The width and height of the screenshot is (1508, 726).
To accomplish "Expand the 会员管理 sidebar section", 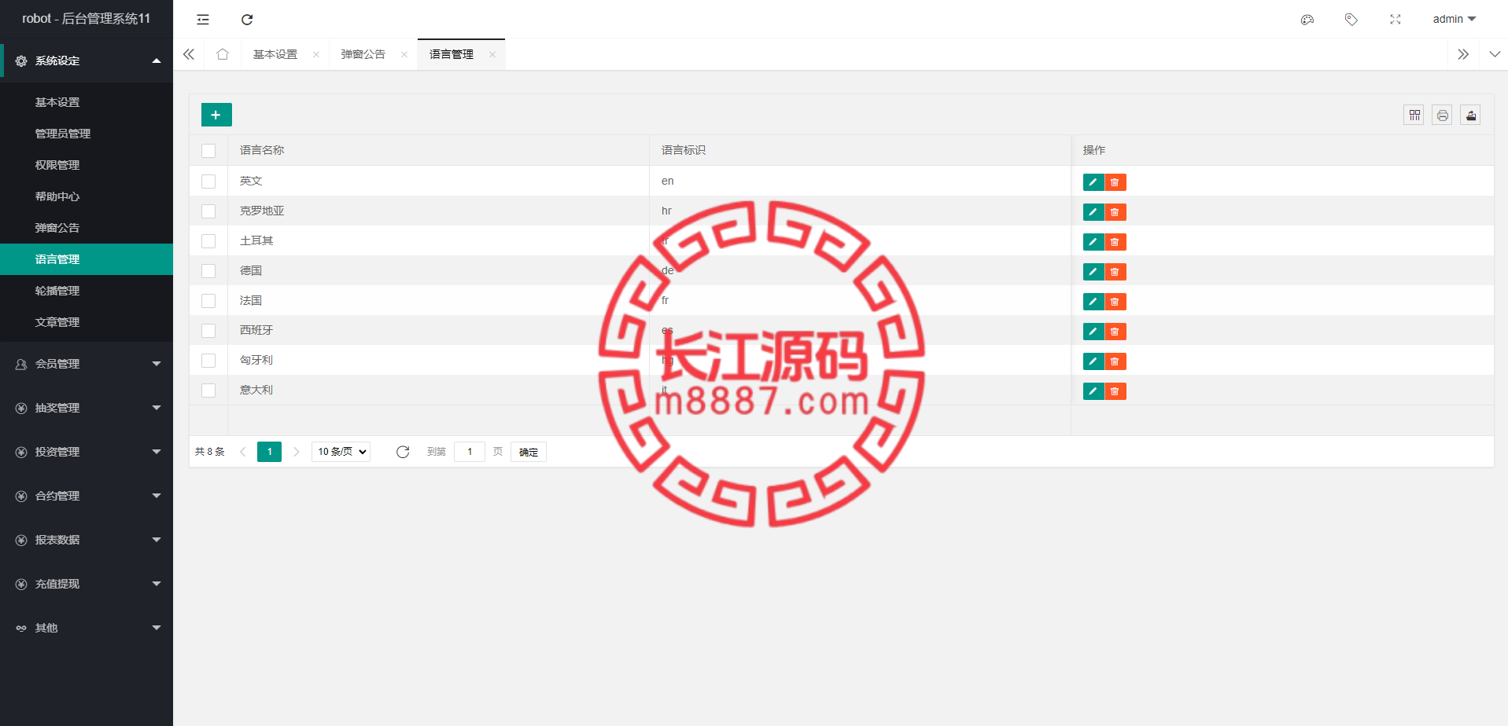I will coord(87,364).
